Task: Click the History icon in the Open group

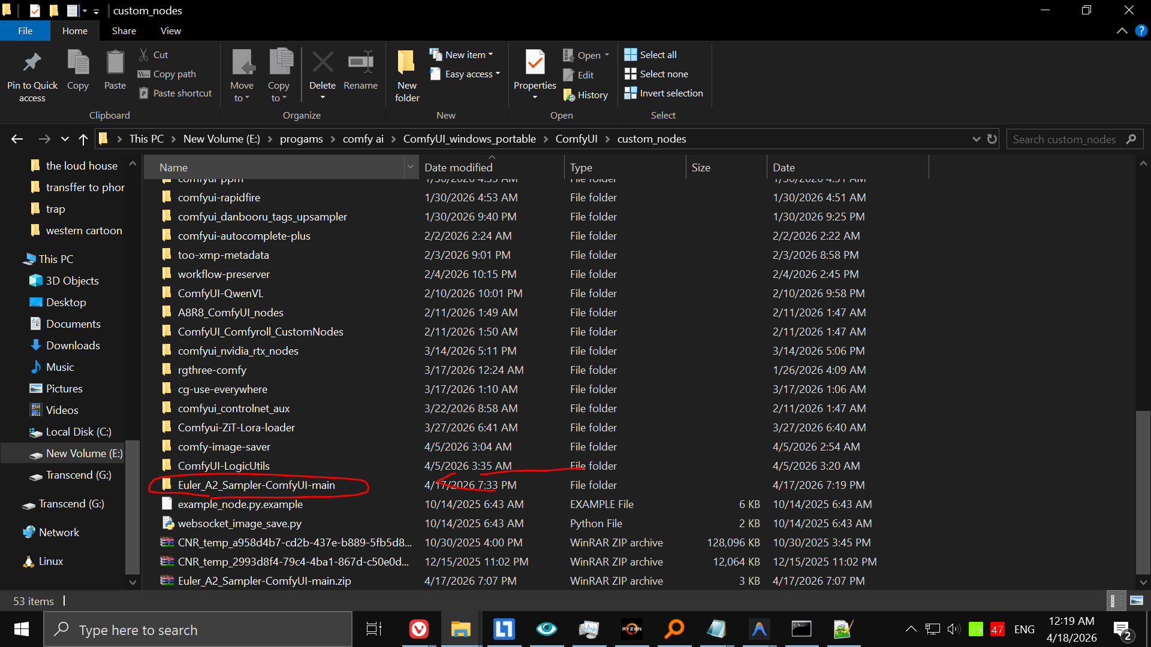Action: (586, 95)
